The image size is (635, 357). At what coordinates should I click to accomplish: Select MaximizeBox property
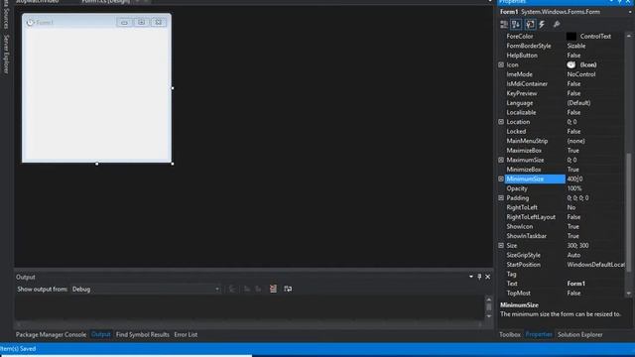pos(524,151)
